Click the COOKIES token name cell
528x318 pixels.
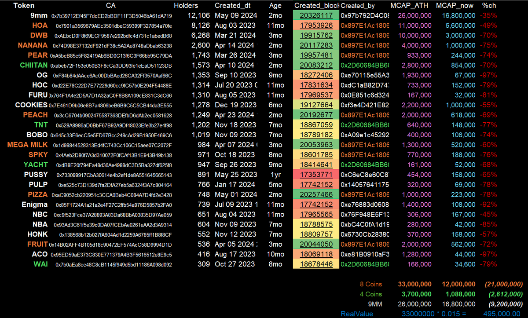click(x=31, y=105)
